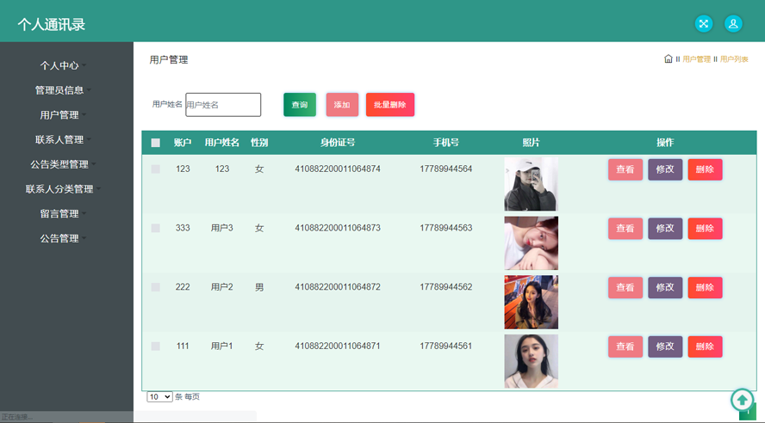Click the 身份证号 column header
Image resolution: width=765 pixels, height=423 pixels.
tap(338, 143)
